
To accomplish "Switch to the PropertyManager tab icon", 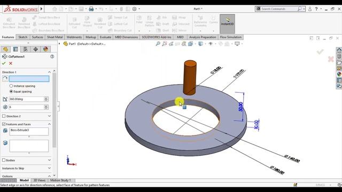I will [15, 49].
